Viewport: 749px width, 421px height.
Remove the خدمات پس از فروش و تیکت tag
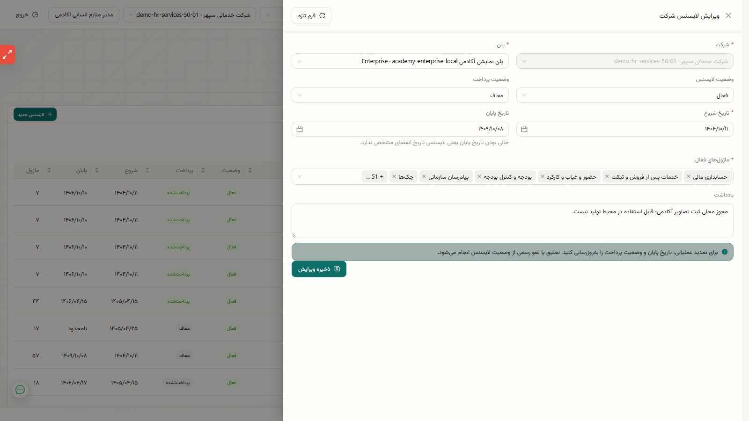tap(607, 176)
